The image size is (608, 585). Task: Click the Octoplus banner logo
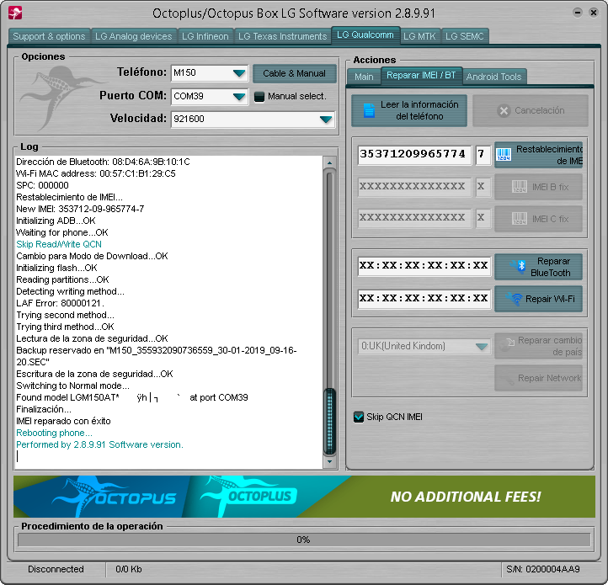(248, 496)
